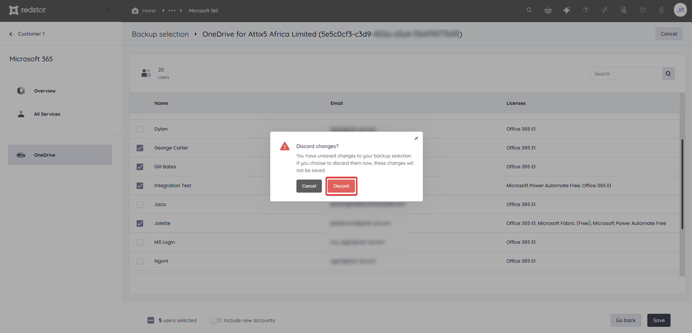Open the JR user avatar menu
The image size is (692, 333).
[x=680, y=10]
